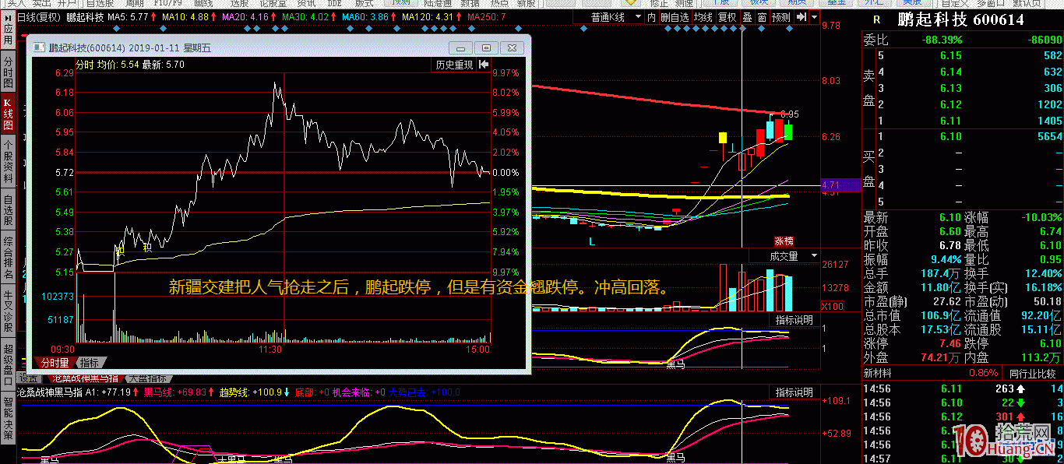Screen dimensions: 1064x464
Task: Click the sell level 5 price 6.15
Action: click(951, 56)
